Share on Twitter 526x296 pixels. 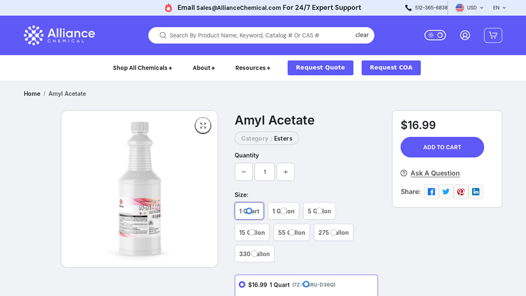coord(446,191)
